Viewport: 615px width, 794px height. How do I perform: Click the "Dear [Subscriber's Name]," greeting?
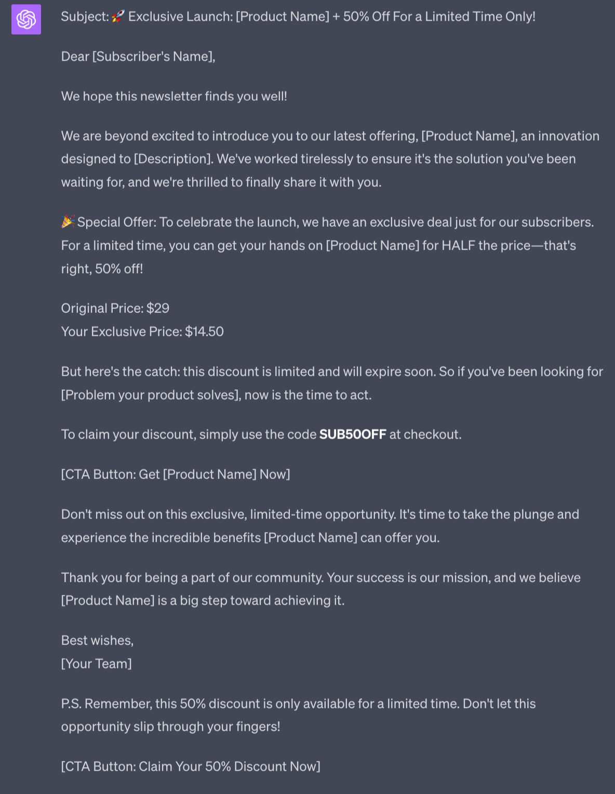click(138, 57)
